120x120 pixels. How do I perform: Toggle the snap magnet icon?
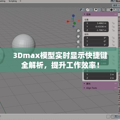click(113, 116)
